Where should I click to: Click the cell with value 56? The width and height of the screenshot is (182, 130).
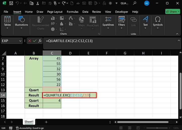(52, 79)
